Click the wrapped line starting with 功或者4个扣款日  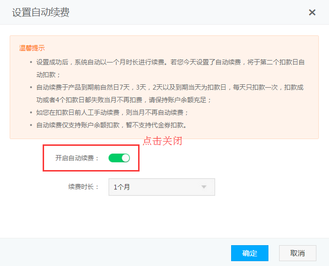point(124,100)
